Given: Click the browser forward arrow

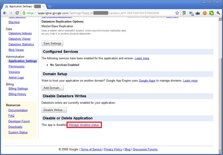Looking at the screenshot, I should (11, 13).
